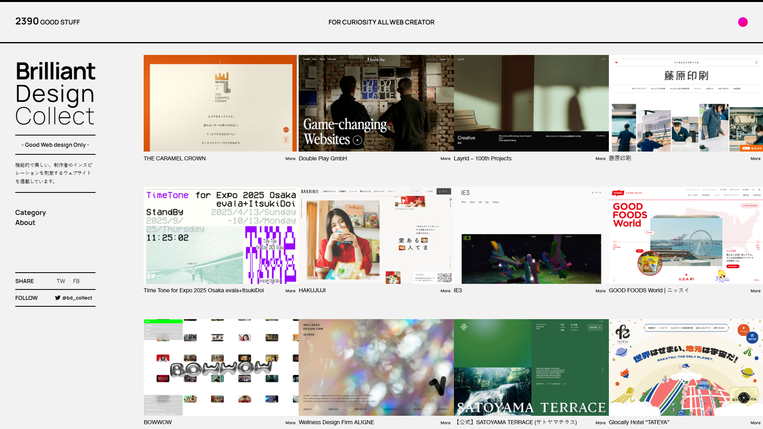Viewport: 763px width, 429px height.
Task: Click the THE CARAMEL CROWN title text
Action: tap(175, 158)
